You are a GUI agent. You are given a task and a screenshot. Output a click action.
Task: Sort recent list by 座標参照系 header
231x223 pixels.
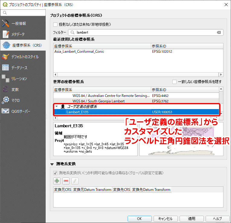click(102, 46)
